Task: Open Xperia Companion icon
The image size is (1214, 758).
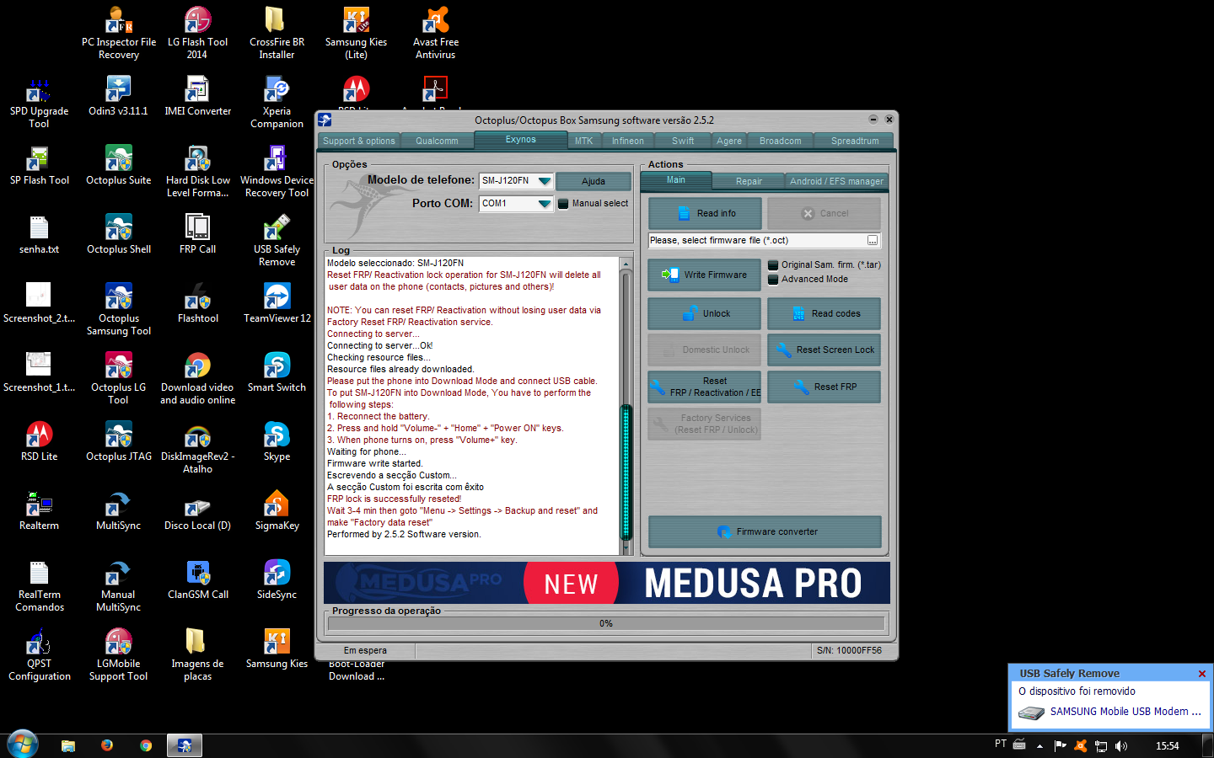Action: pos(277,103)
